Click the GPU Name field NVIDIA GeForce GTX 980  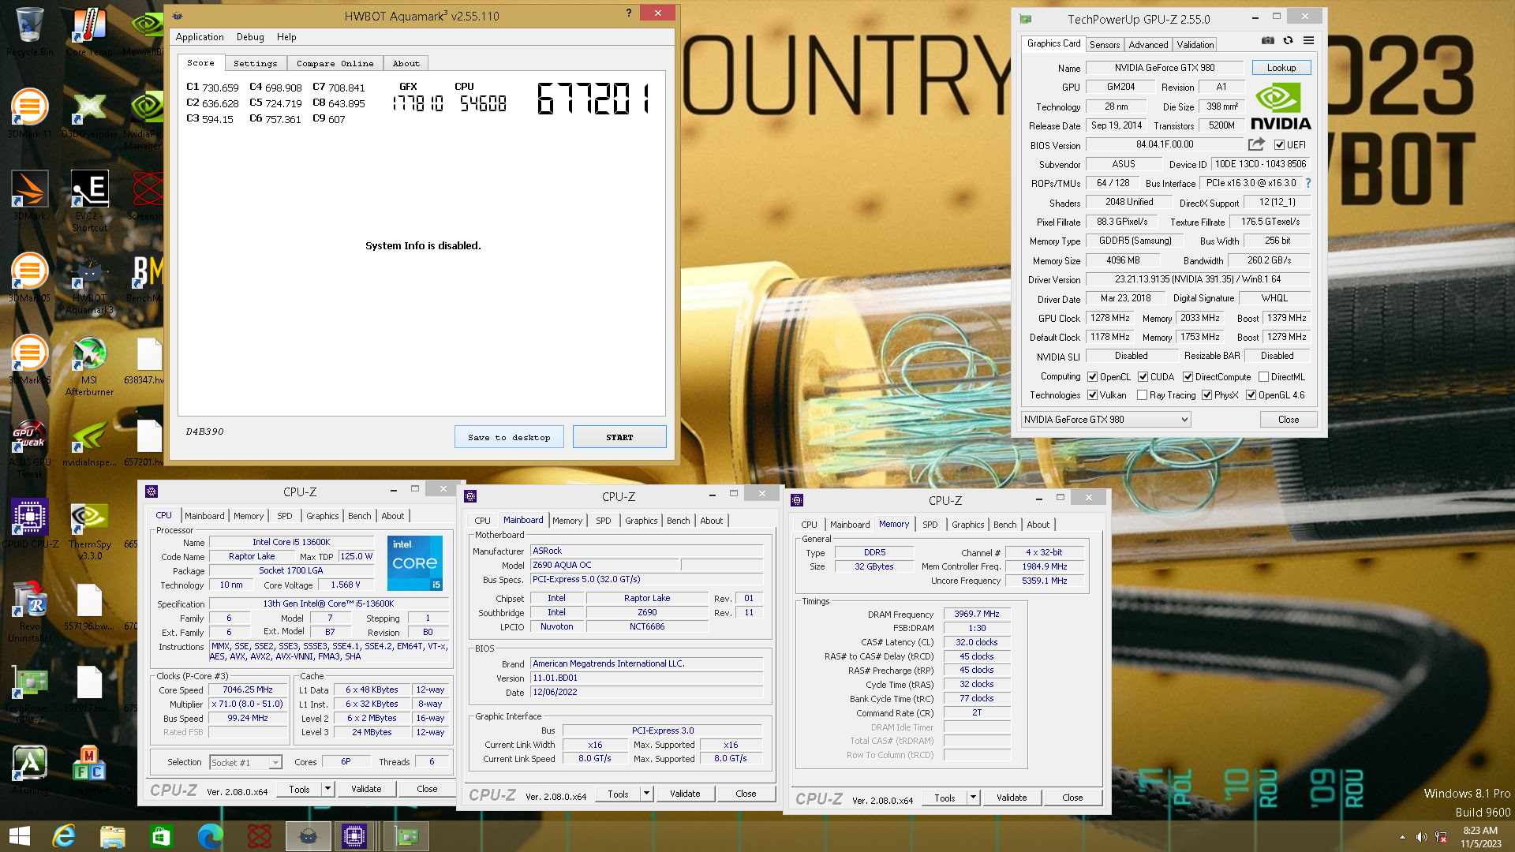coord(1165,68)
